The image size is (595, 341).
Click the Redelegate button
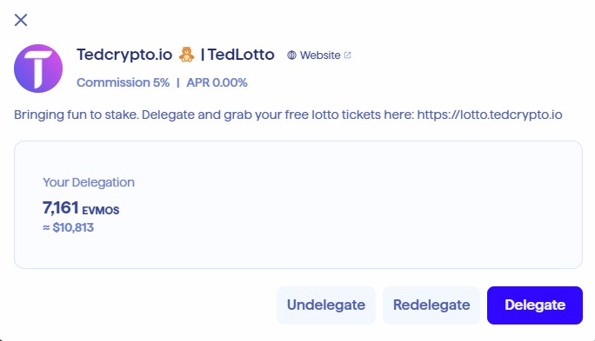pyautogui.click(x=431, y=305)
